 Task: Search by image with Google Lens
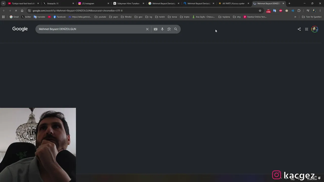[169, 29]
